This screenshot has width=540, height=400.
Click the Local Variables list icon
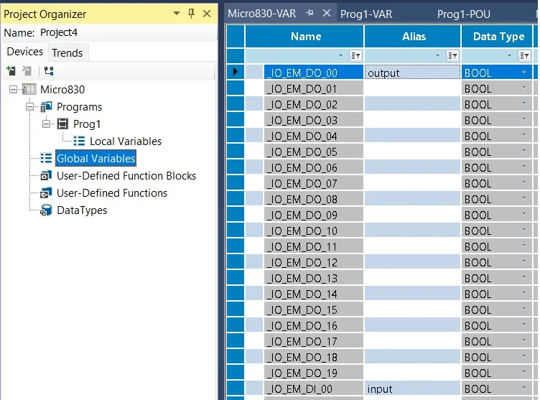(79, 141)
